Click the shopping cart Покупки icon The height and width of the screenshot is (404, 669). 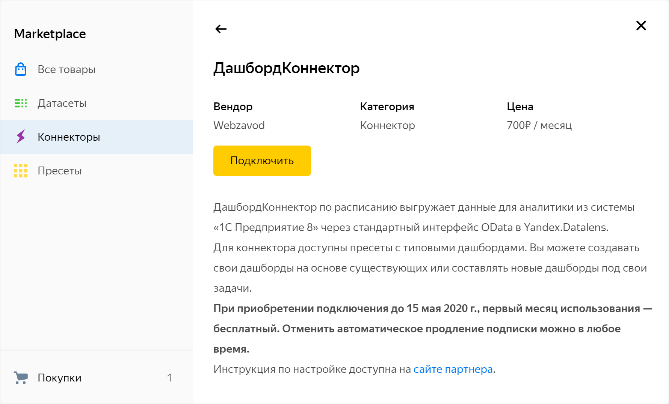(x=21, y=377)
